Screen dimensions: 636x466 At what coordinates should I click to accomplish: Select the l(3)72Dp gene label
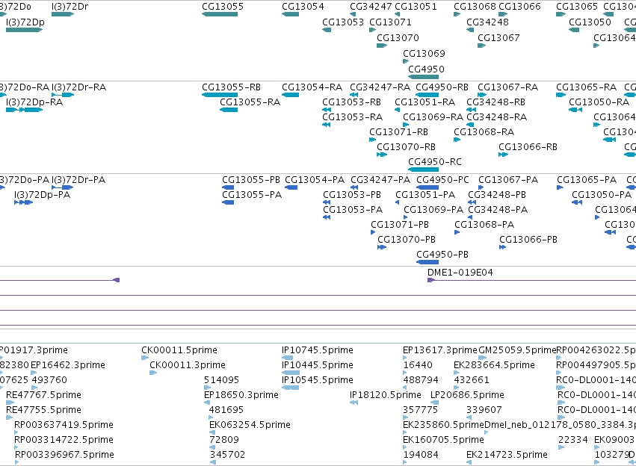25,22
